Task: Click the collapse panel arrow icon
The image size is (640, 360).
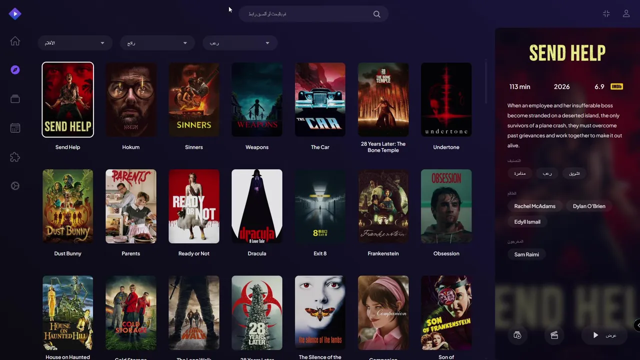Action: pos(637,325)
